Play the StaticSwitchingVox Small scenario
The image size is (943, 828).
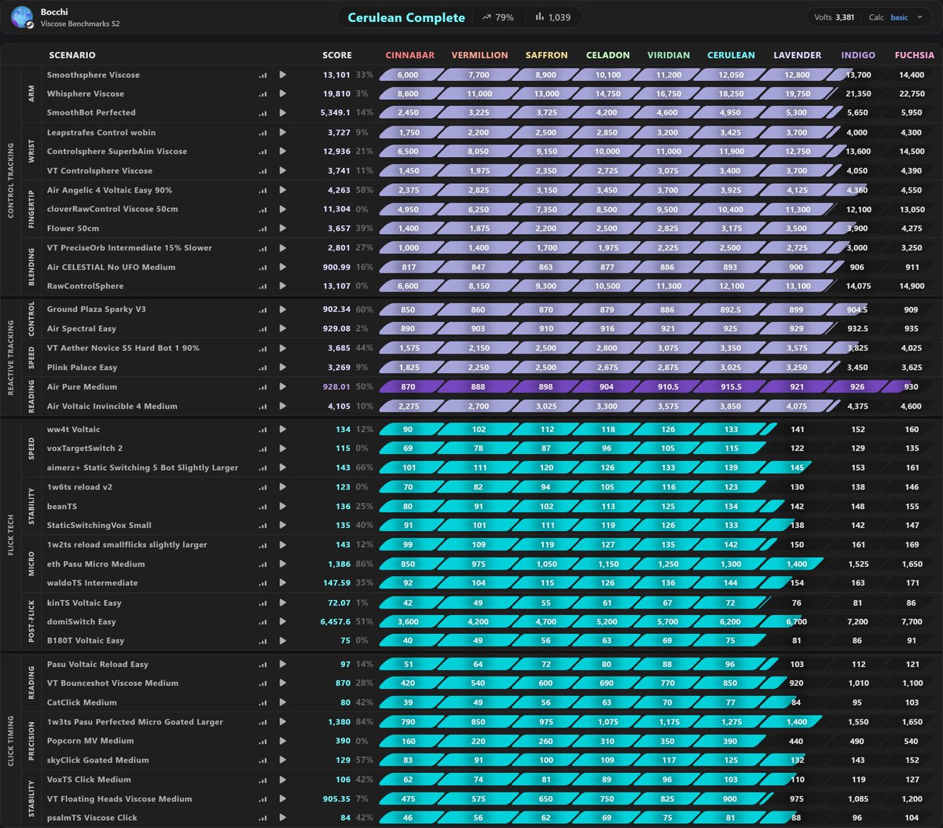(x=282, y=526)
